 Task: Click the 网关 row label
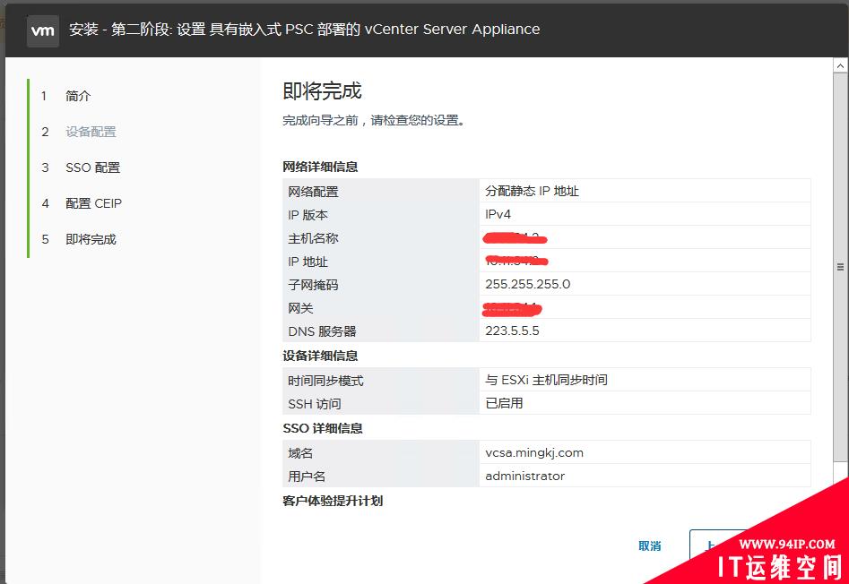(301, 308)
